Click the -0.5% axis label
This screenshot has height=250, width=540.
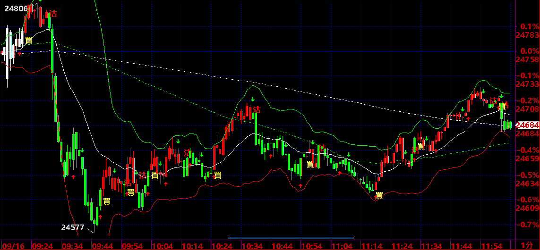coord(529,175)
